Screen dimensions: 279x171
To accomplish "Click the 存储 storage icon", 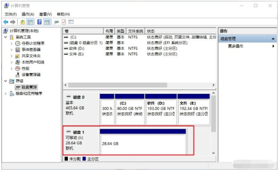I will [x=12, y=81].
